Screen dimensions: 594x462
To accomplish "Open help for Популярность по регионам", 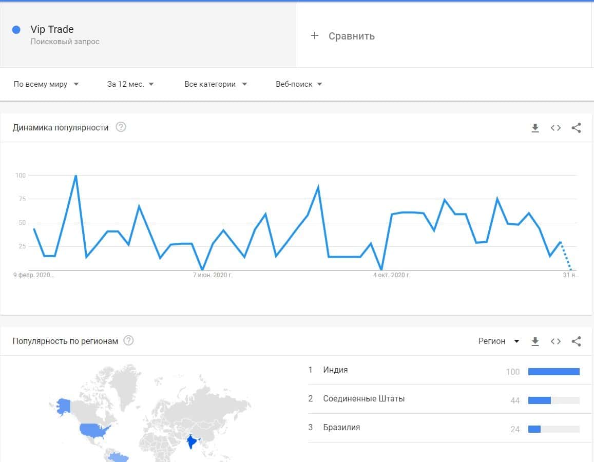I will tap(129, 341).
